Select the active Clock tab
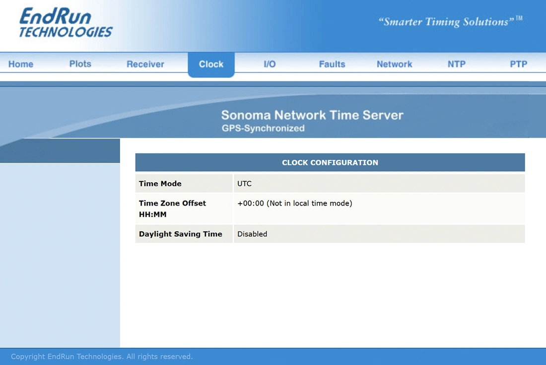 tap(211, 65)
